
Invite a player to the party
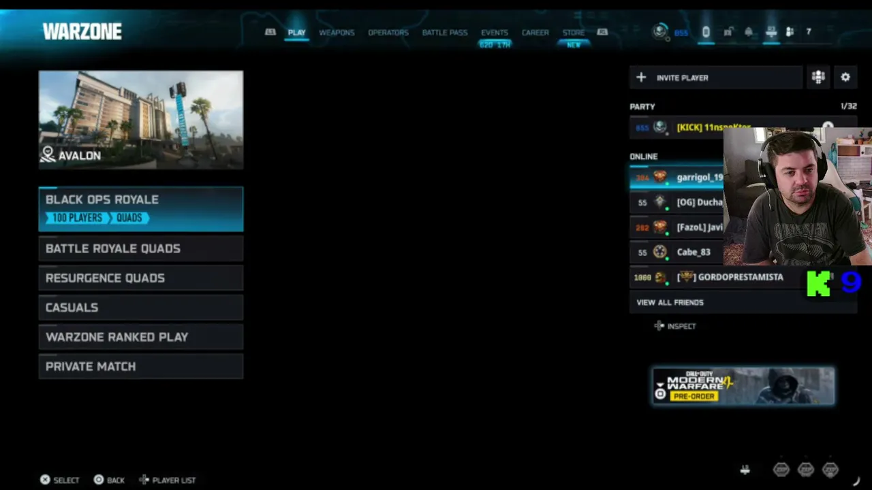716,78
